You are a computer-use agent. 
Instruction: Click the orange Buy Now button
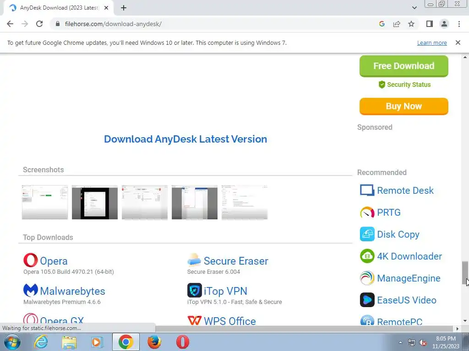(404, 106)
